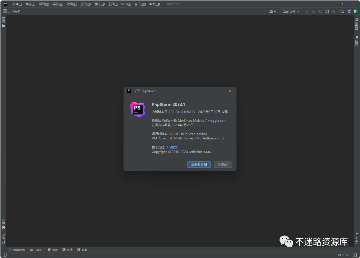360x258 pixels.
Task: Open the 数据库 tool window
Action: point(357,24)
